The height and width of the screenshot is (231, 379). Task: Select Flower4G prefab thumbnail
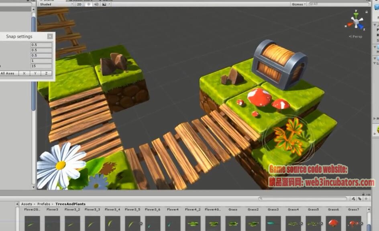(x=213, y=223)
